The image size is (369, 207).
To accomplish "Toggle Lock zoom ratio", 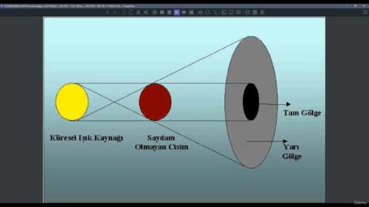I will point(191,13).
